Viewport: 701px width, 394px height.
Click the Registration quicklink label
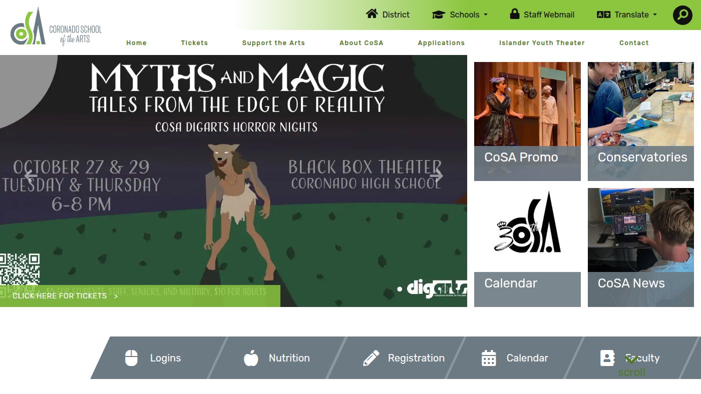(416, 358)
